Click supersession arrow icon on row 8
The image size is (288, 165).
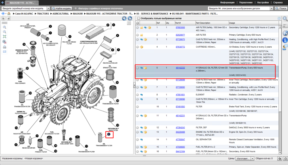coord(141,95)
